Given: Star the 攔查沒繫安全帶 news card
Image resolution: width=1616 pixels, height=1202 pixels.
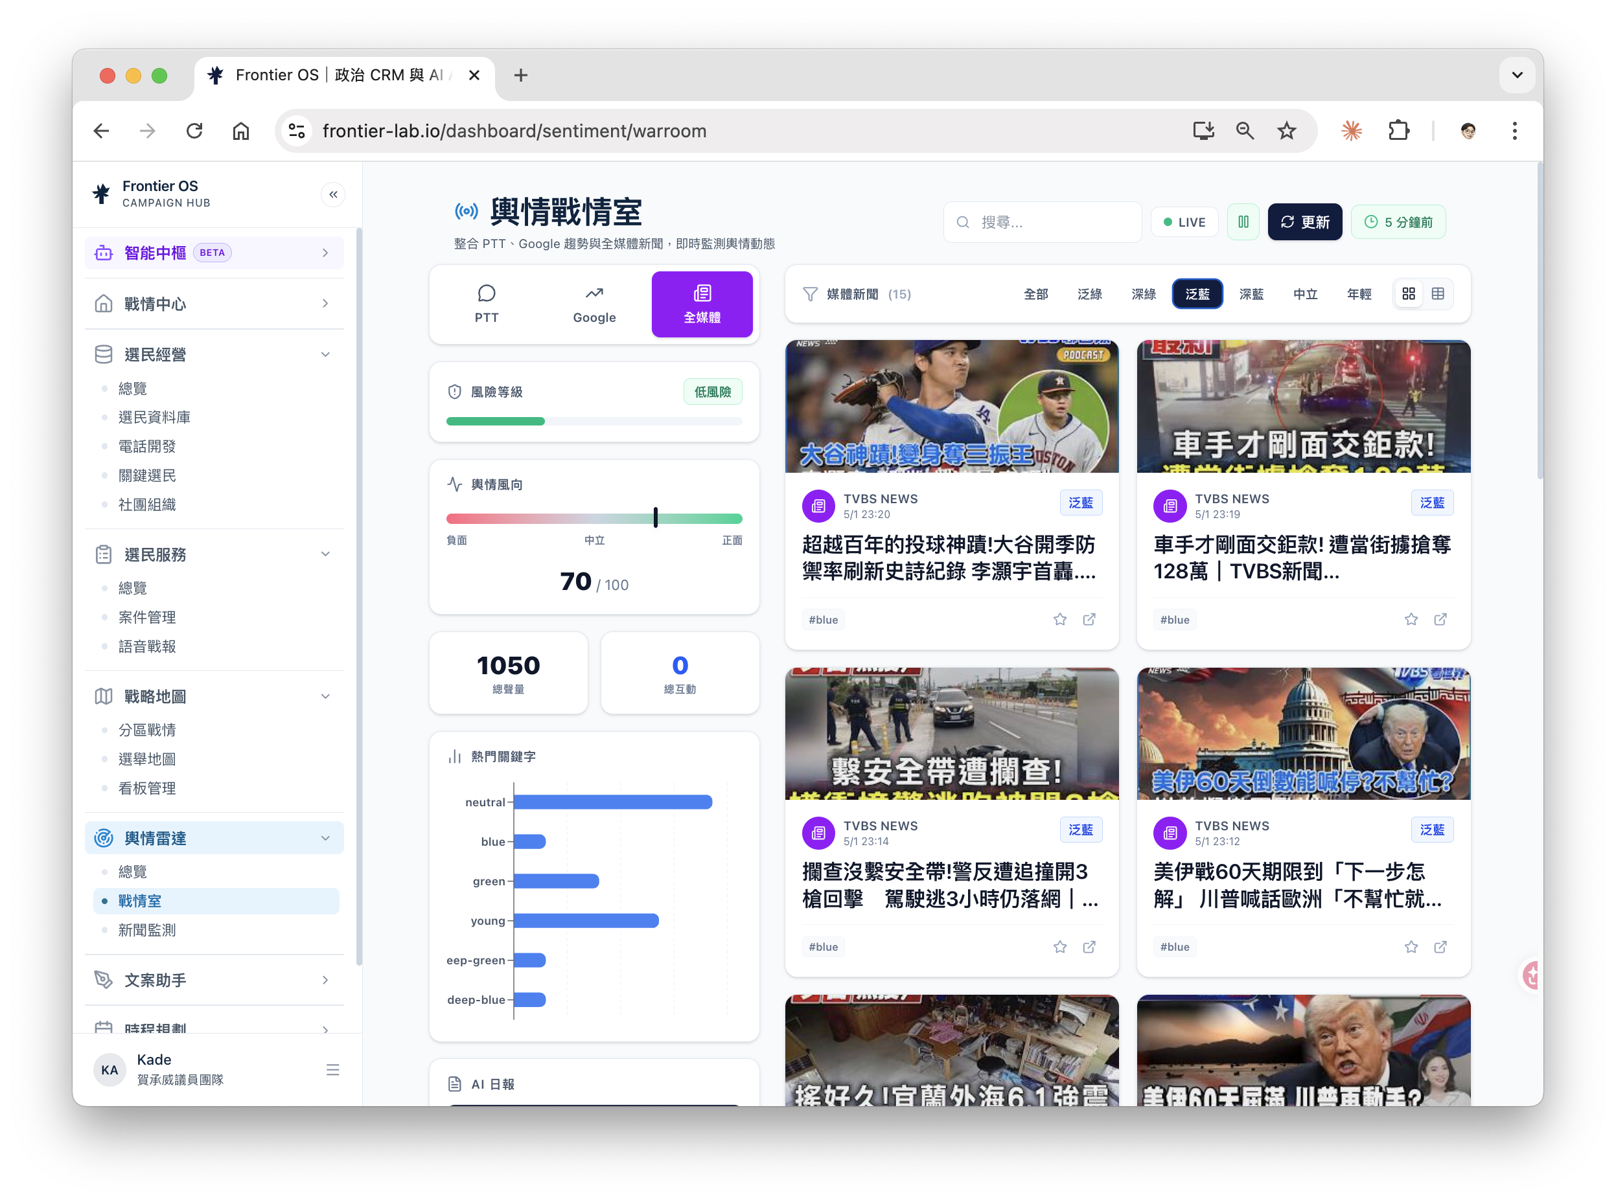Looking at the screenshot, I should (1059, 946).
